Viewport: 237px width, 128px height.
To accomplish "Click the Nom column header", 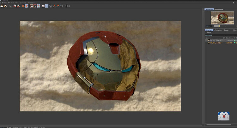I will pyautogui.click(x=207, y=38).
